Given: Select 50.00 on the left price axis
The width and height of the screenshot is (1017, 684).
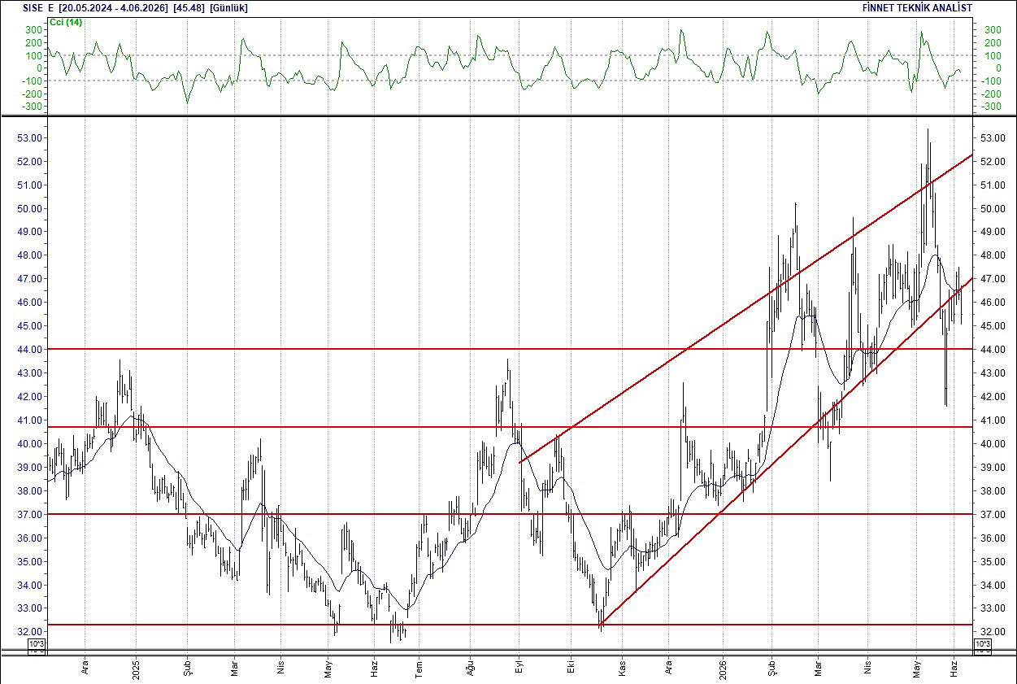Looking at the screenshot, I should coord(28,208).
